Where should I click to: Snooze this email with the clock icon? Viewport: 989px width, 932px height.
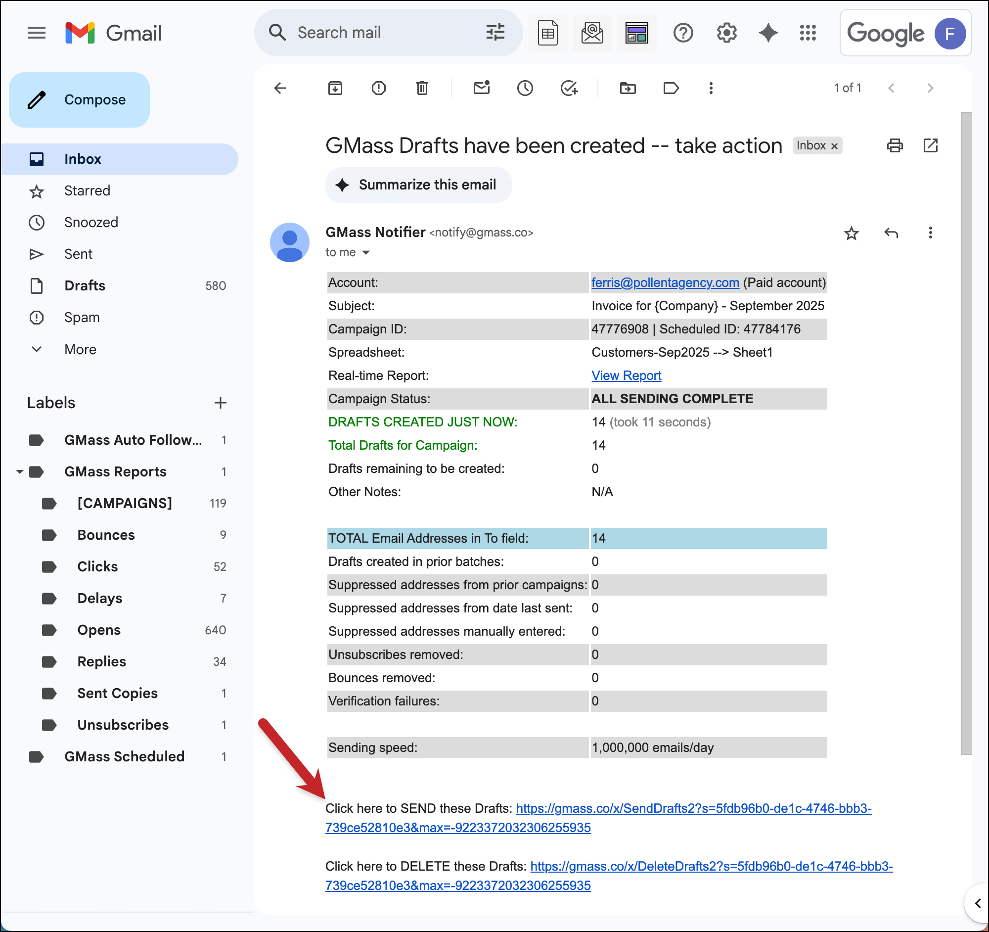coord(525,88)
